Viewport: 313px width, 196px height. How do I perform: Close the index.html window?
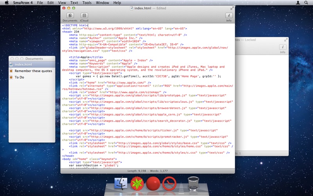click(64, 8)
